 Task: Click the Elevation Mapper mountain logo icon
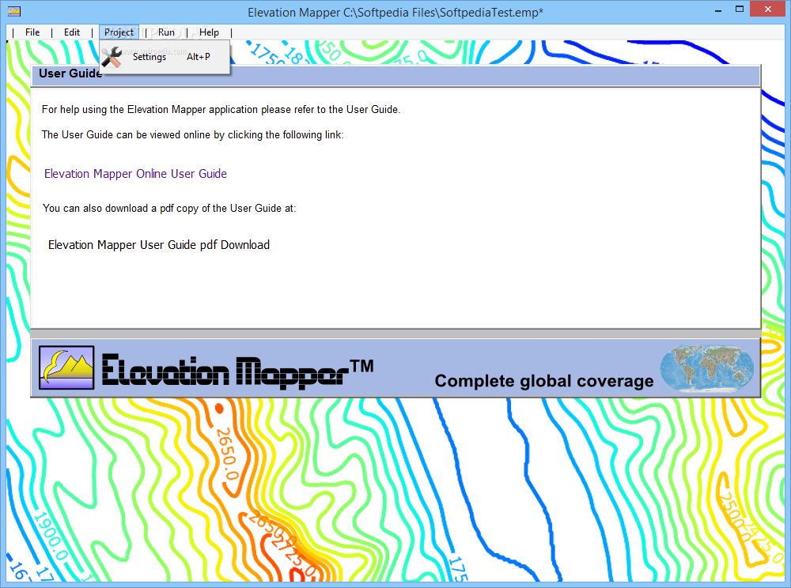(x=66, y=367)
